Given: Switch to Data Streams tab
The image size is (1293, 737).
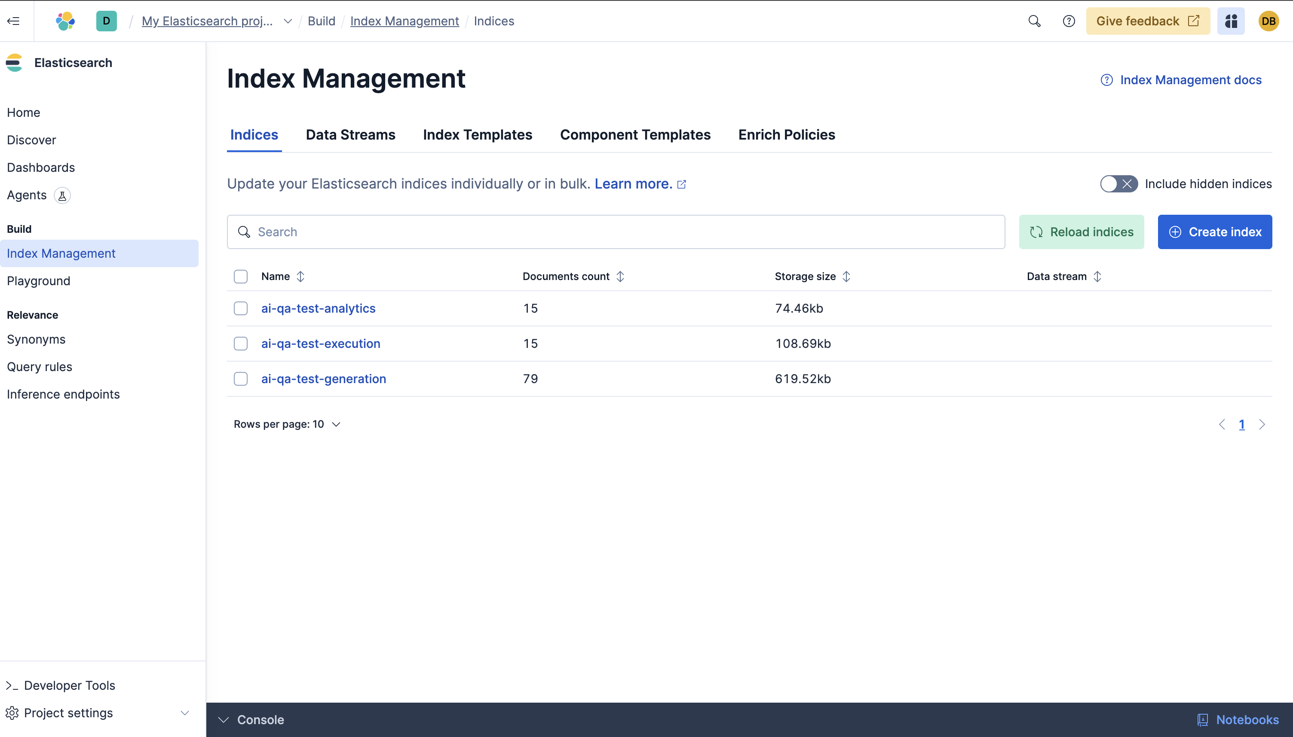Looking at the screenshot, I should point(350,135).
